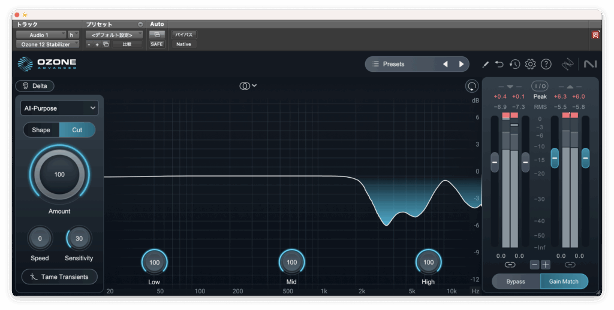Click the pencil edit icon

click(485, 64)
